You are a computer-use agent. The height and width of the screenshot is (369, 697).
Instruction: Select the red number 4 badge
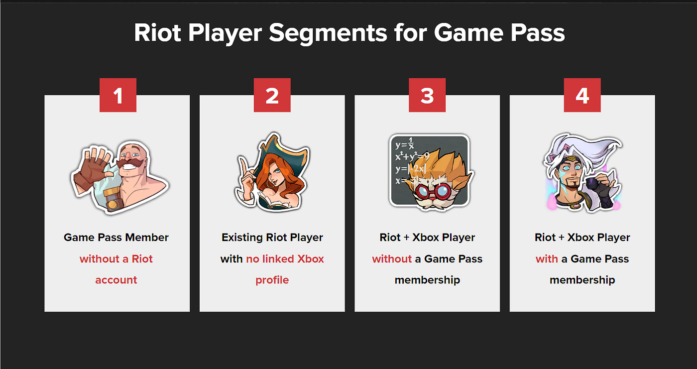[x=582, y=95]
